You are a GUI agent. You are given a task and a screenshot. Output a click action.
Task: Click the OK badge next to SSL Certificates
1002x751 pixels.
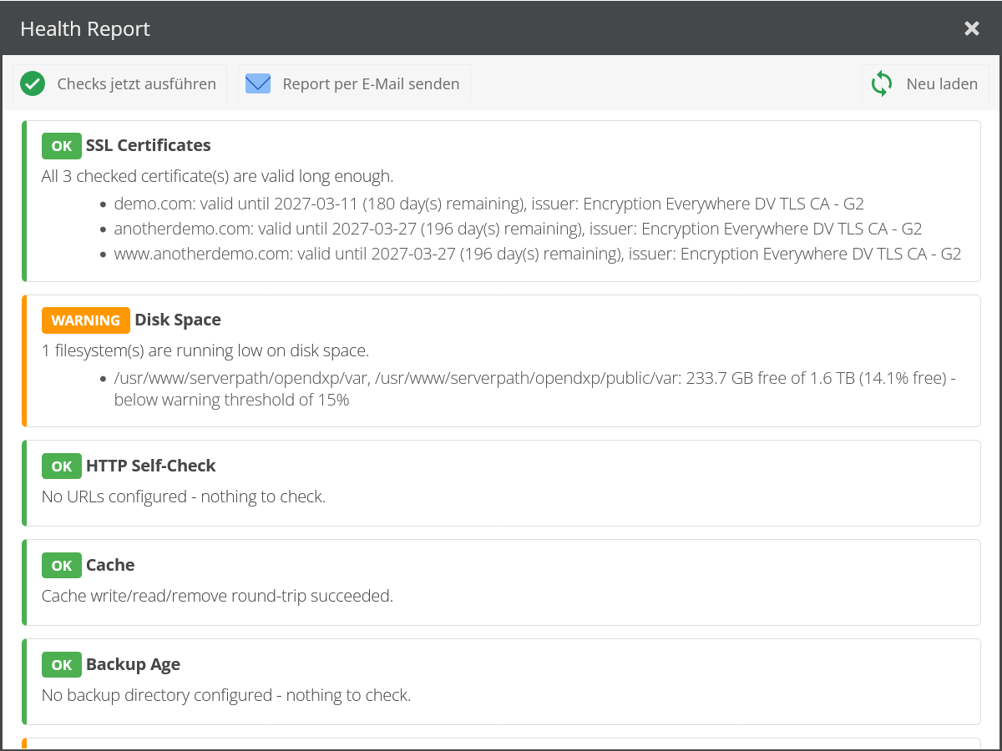(62, 145)
